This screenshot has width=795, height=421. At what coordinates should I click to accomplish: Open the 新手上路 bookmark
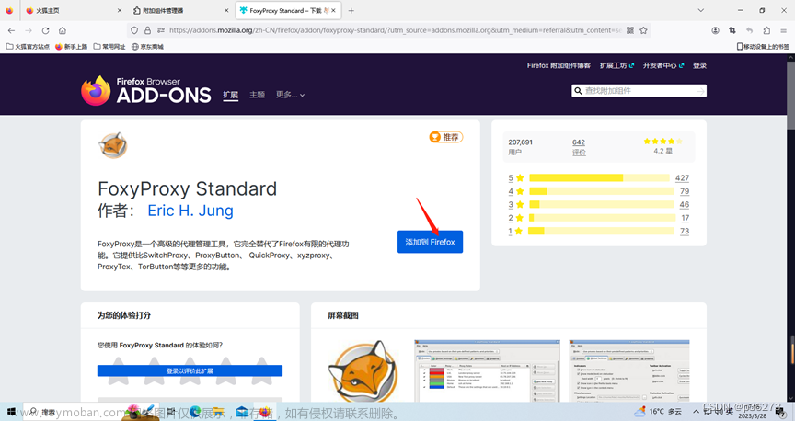tap(72, 47)
